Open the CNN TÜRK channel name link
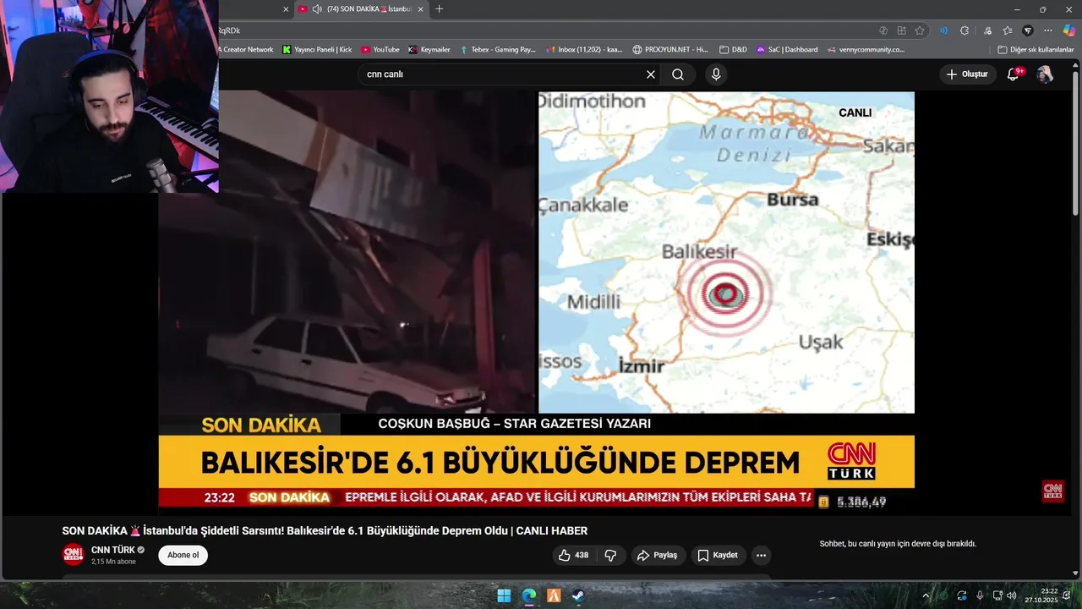This screenshot has width=1082, height=609. click(113, 550)
